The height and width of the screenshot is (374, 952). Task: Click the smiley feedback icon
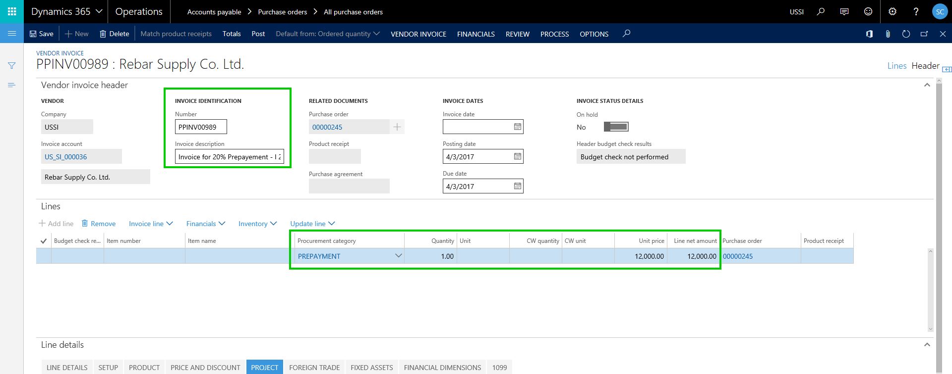[868, 11]
